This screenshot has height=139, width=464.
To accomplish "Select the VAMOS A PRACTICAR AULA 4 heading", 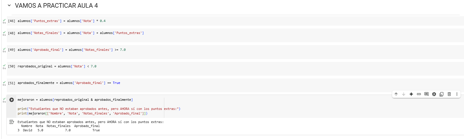I will (x=56, y=6).
